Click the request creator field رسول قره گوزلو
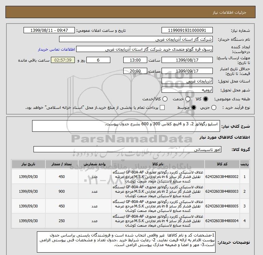The height and width of the screenshot is (255, 263). coord(144,49)
